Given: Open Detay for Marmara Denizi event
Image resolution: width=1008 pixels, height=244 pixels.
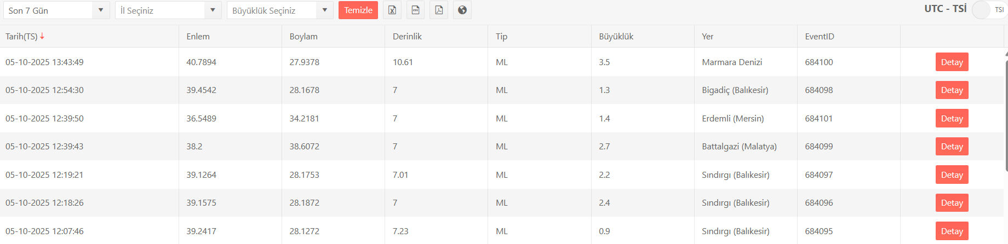Looking at the screenshot, I should click(x=952, y=62).
